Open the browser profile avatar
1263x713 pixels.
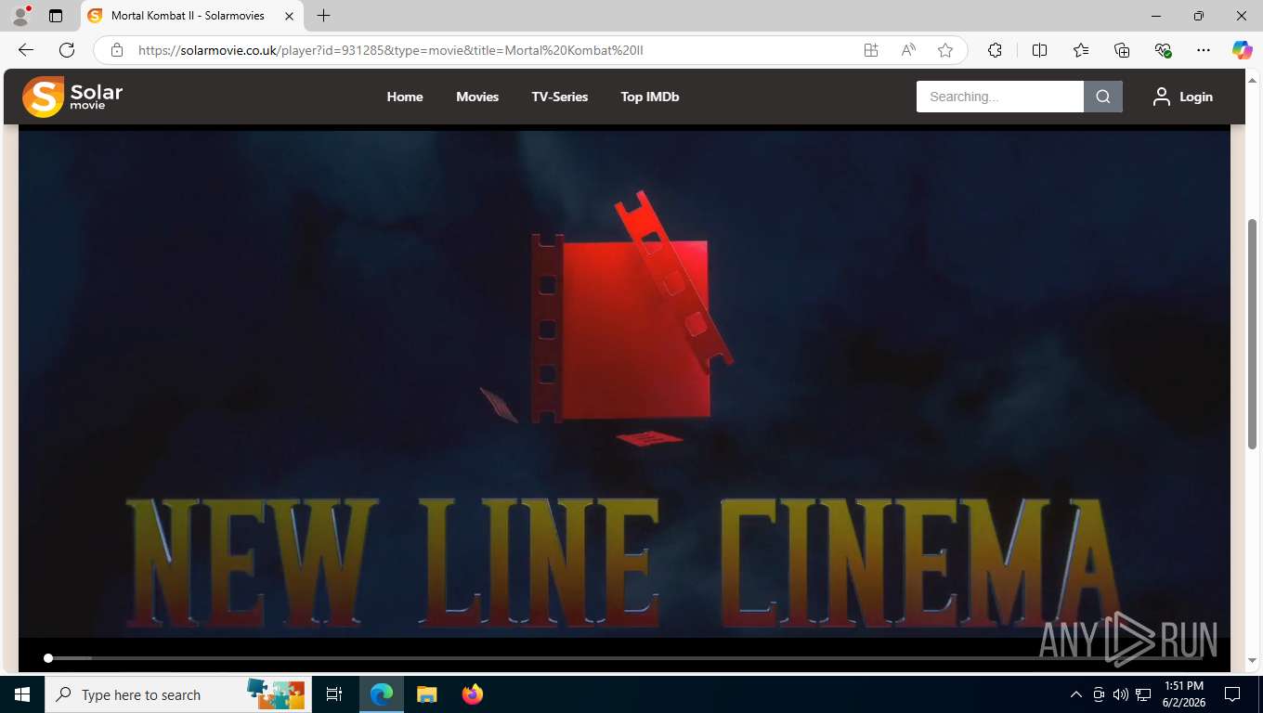point(20,16)
